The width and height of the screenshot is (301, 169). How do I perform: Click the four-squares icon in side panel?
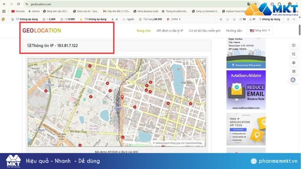pos(294,71)
